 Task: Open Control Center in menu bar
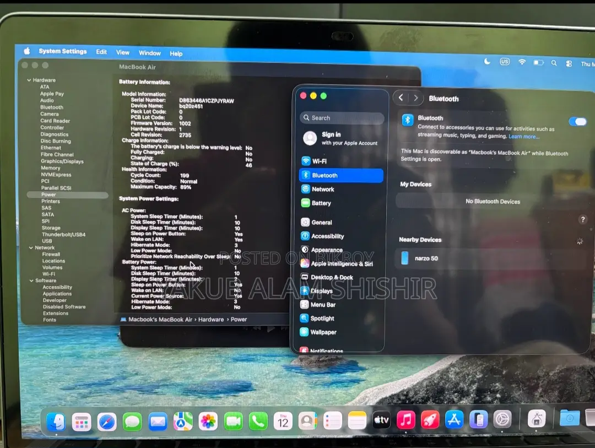569,64
